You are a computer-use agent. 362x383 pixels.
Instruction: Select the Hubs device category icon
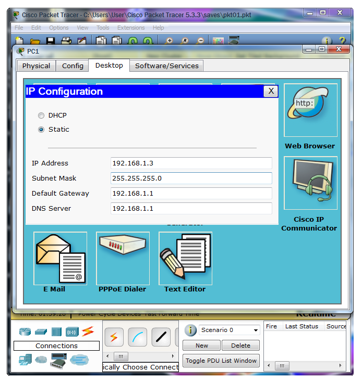(x=56, y=331)
